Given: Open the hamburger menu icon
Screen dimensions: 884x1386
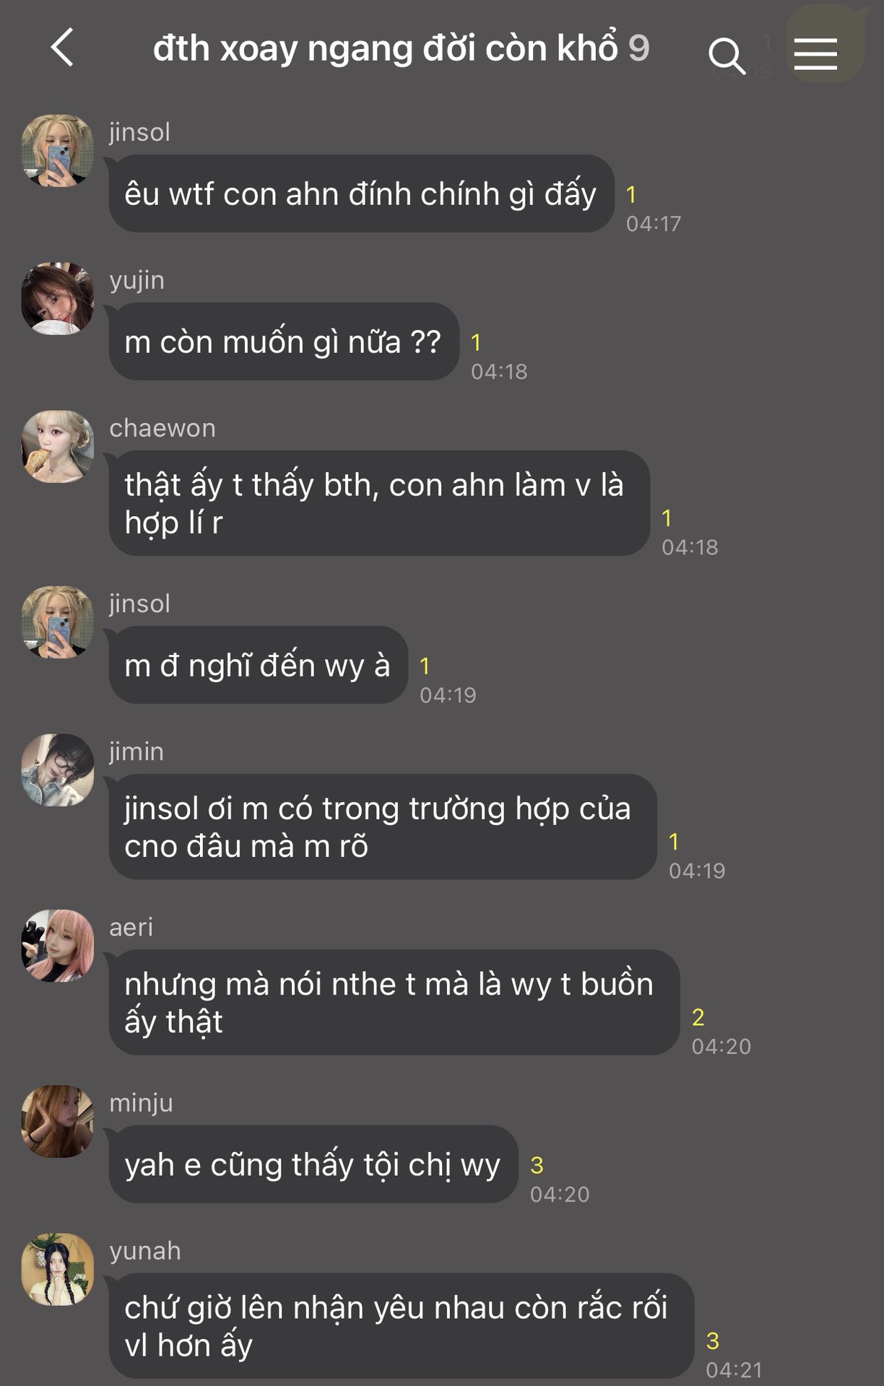Looking at the screenshot, I should tap(815, 54).
